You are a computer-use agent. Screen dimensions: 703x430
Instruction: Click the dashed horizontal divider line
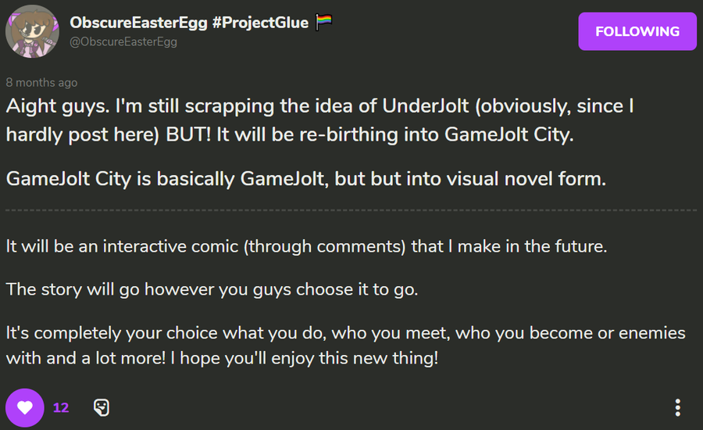tap(351, 210)
